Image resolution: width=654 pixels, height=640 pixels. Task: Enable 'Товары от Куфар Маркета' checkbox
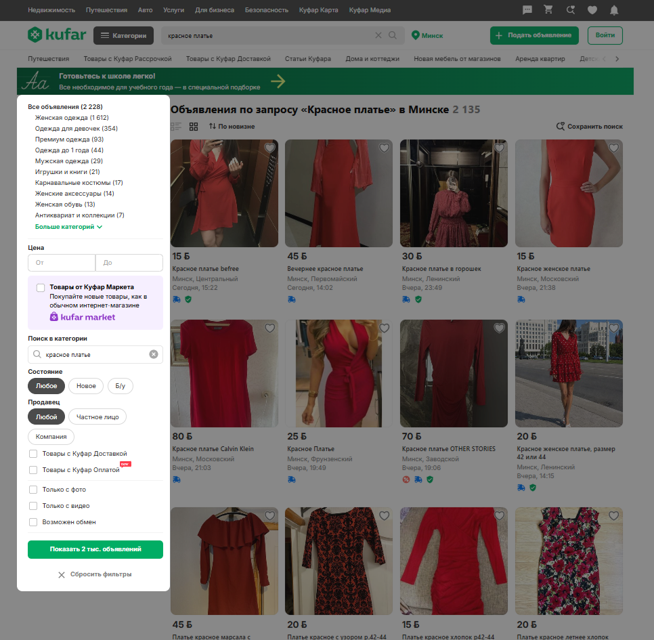(x=41, y=287)
